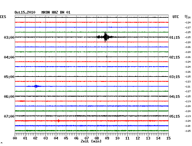Click the station label MKON HHZ BW 01
The height and width of the screenshot is (146, 192).
coord(56,12)
